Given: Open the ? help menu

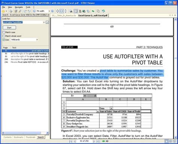Looking at the screenshot, I should tap(34, 7).
